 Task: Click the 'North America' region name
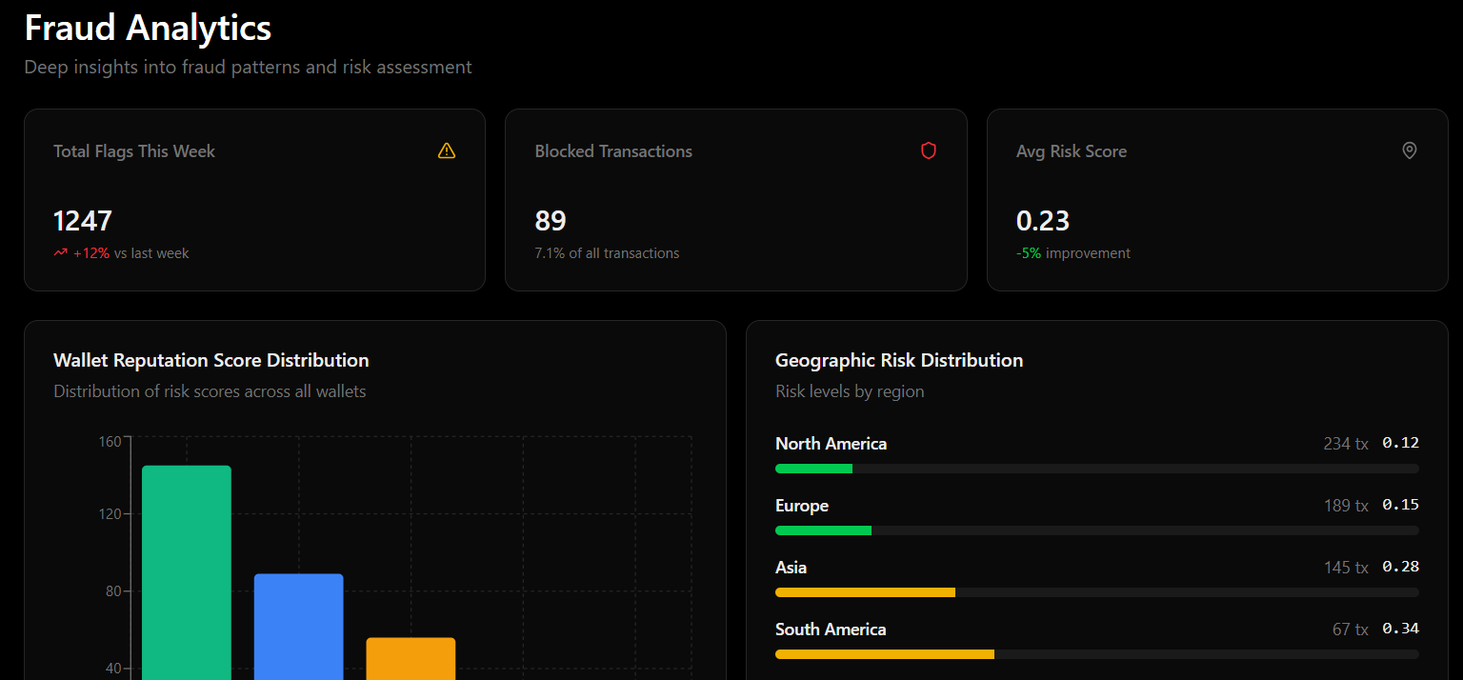pyautogui.click(x=831, y=444)
